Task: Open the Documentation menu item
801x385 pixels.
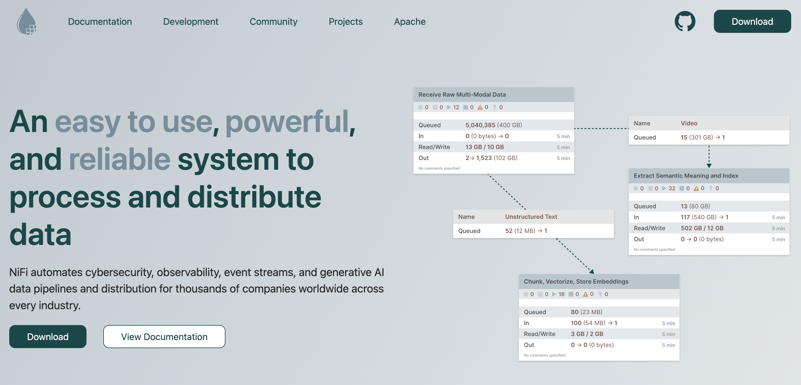Action: (100, 21)
